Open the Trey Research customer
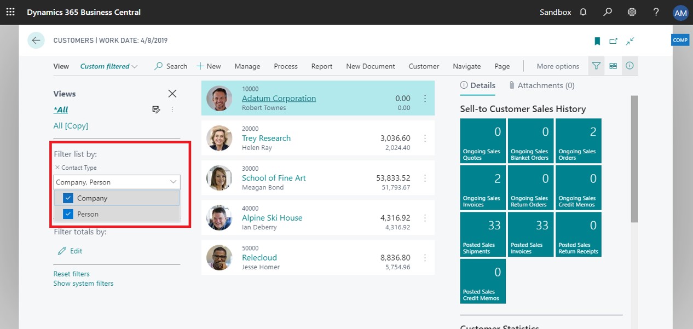This screenshot has height=329, width=693. [266, 138]
